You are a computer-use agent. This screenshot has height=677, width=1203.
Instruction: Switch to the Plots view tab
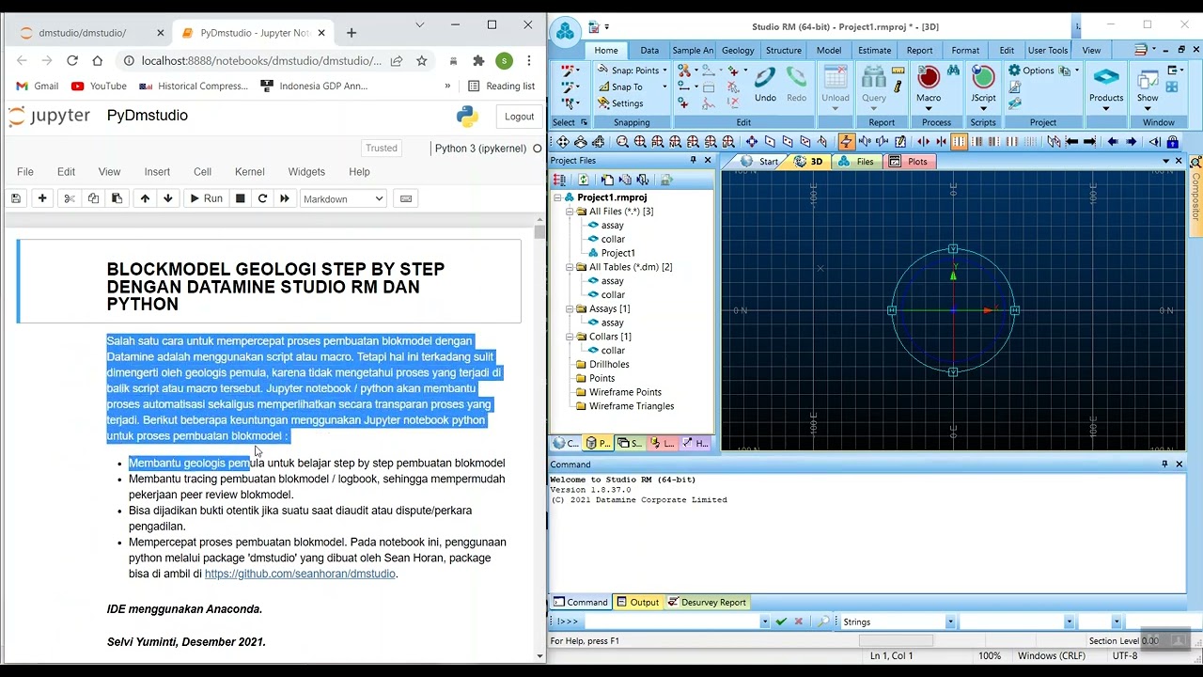pos(909,162)
